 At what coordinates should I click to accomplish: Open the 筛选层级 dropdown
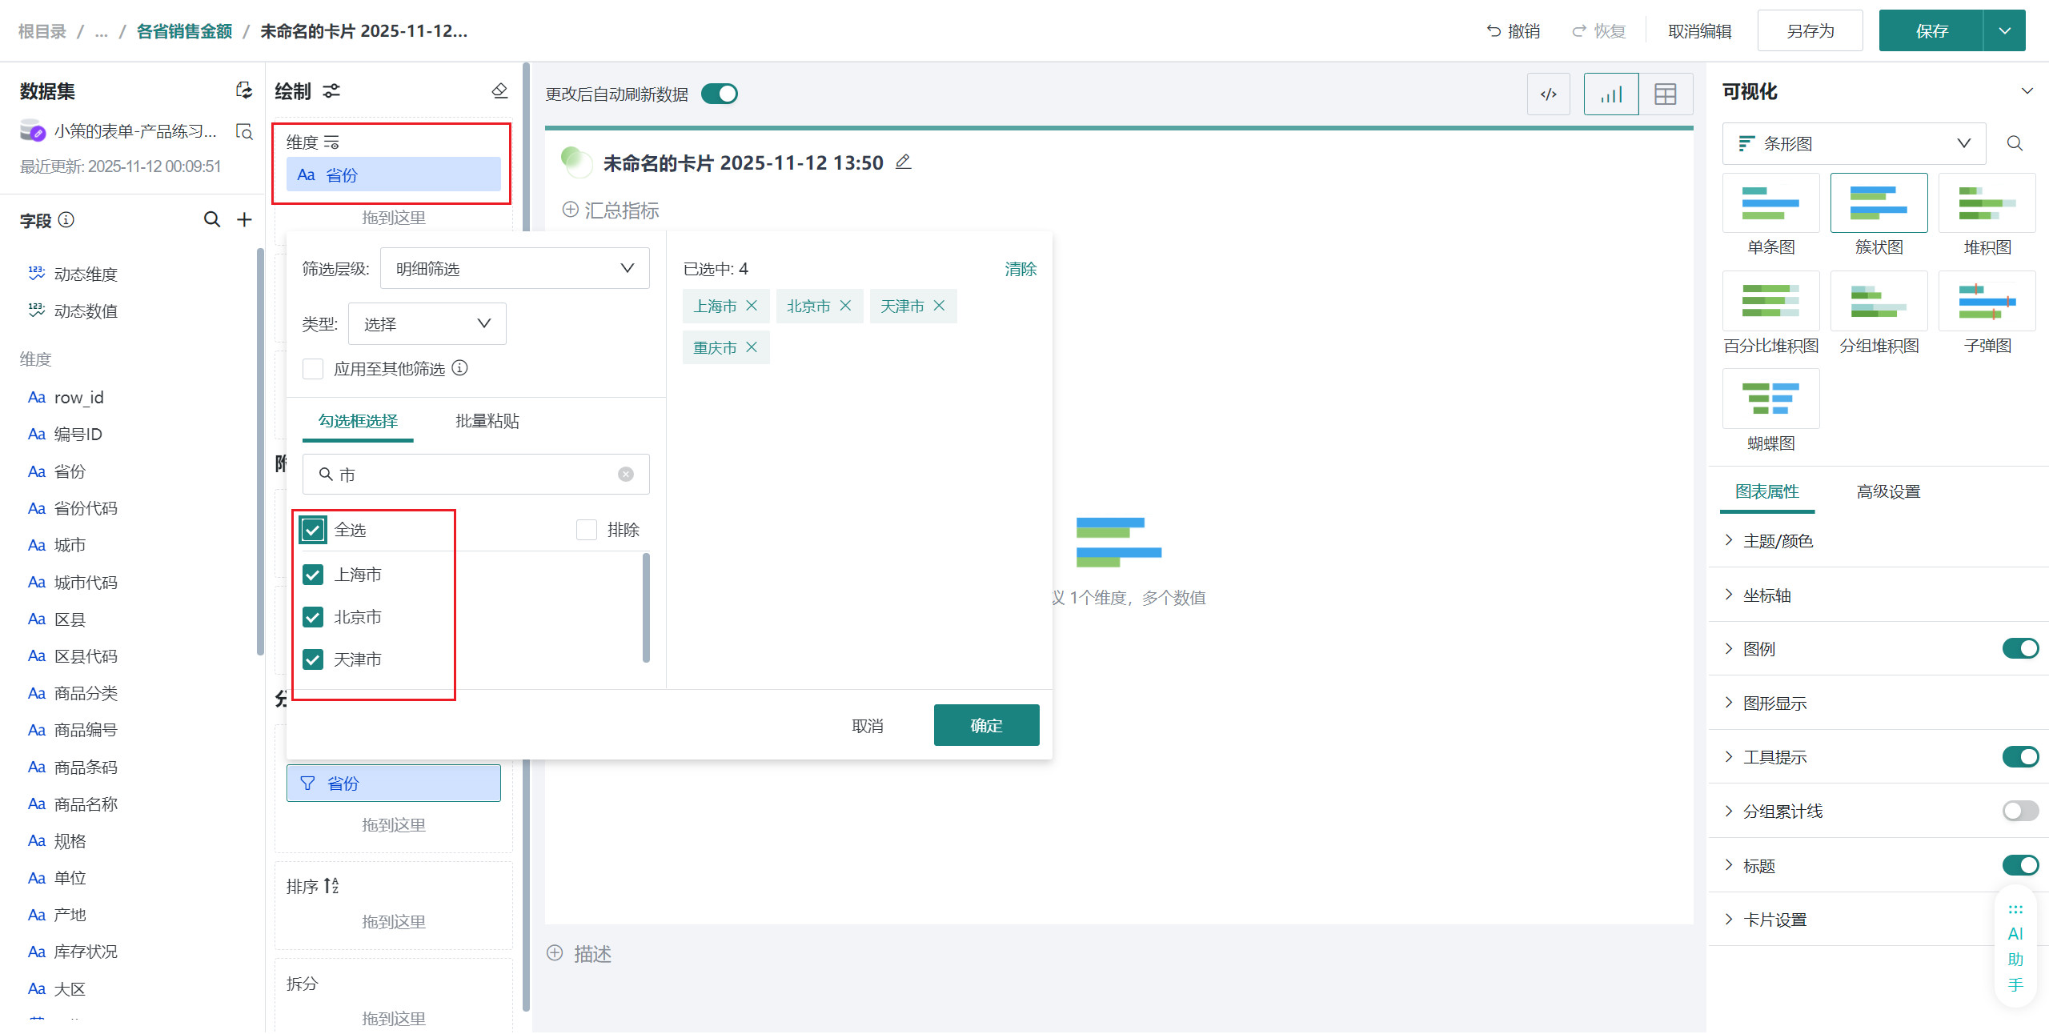coord(514,268)
